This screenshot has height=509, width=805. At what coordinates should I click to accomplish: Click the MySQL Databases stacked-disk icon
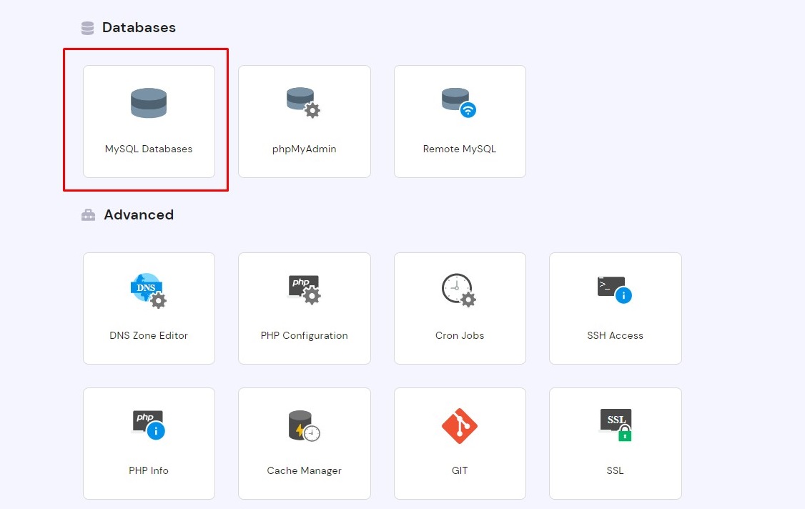(149, 103)
